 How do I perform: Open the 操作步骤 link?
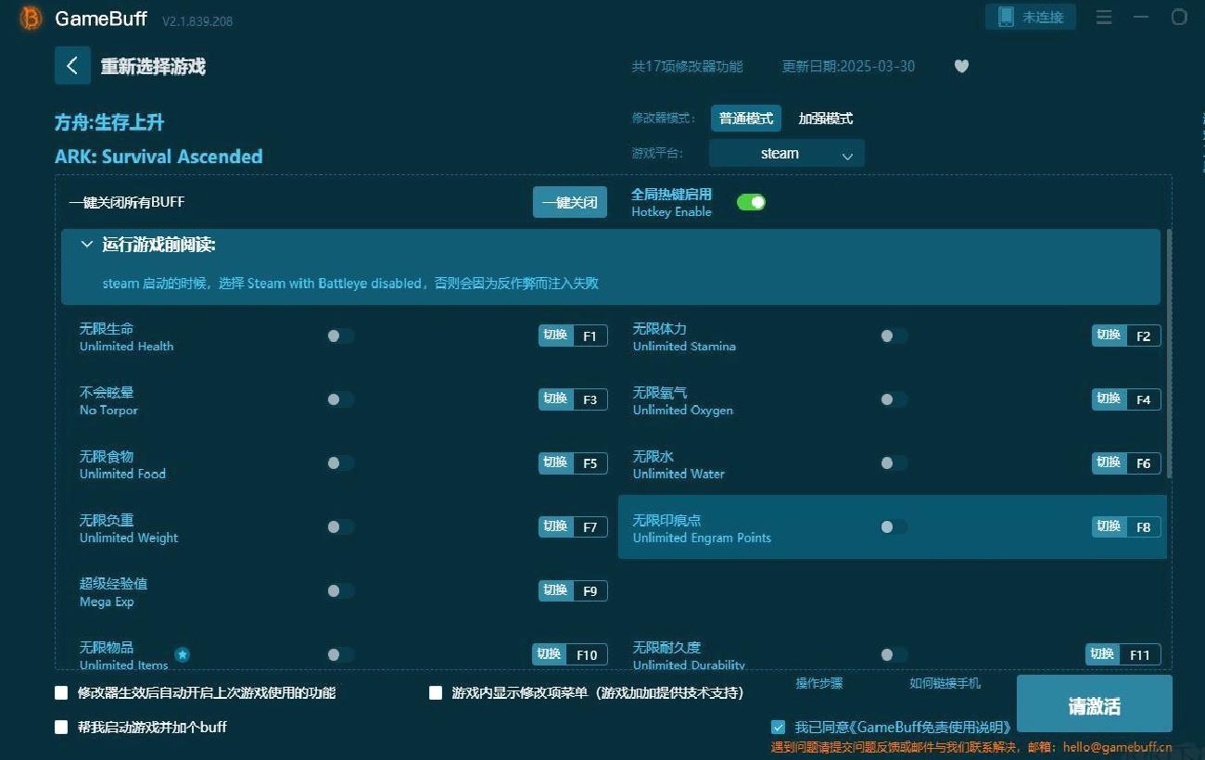coord(819,683)
